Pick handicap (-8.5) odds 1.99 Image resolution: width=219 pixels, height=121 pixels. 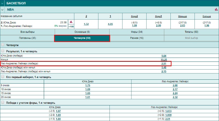pyautogui.click(x=134, y=25)
